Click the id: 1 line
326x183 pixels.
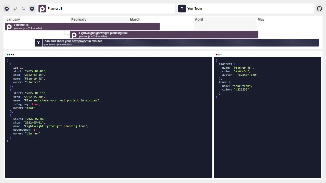coord(18,68)
